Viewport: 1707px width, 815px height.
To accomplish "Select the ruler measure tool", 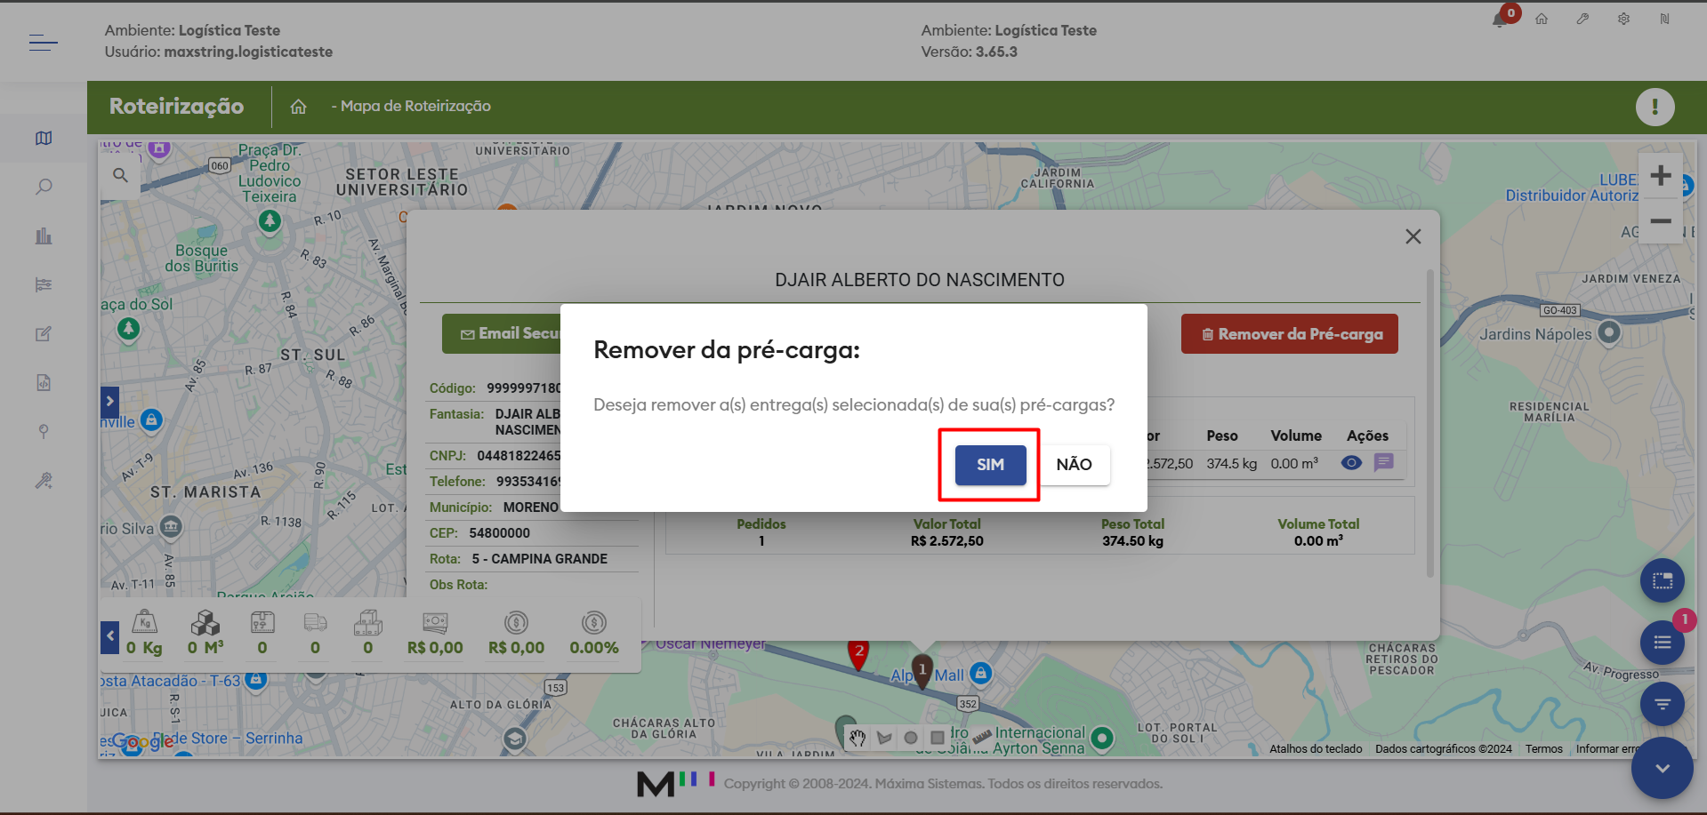I will pos(982,738).
